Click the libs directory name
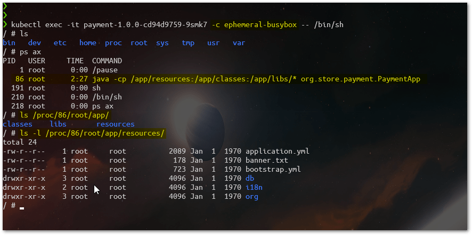The width and height of the screenshot is (472, 235). tap(58, 124)
